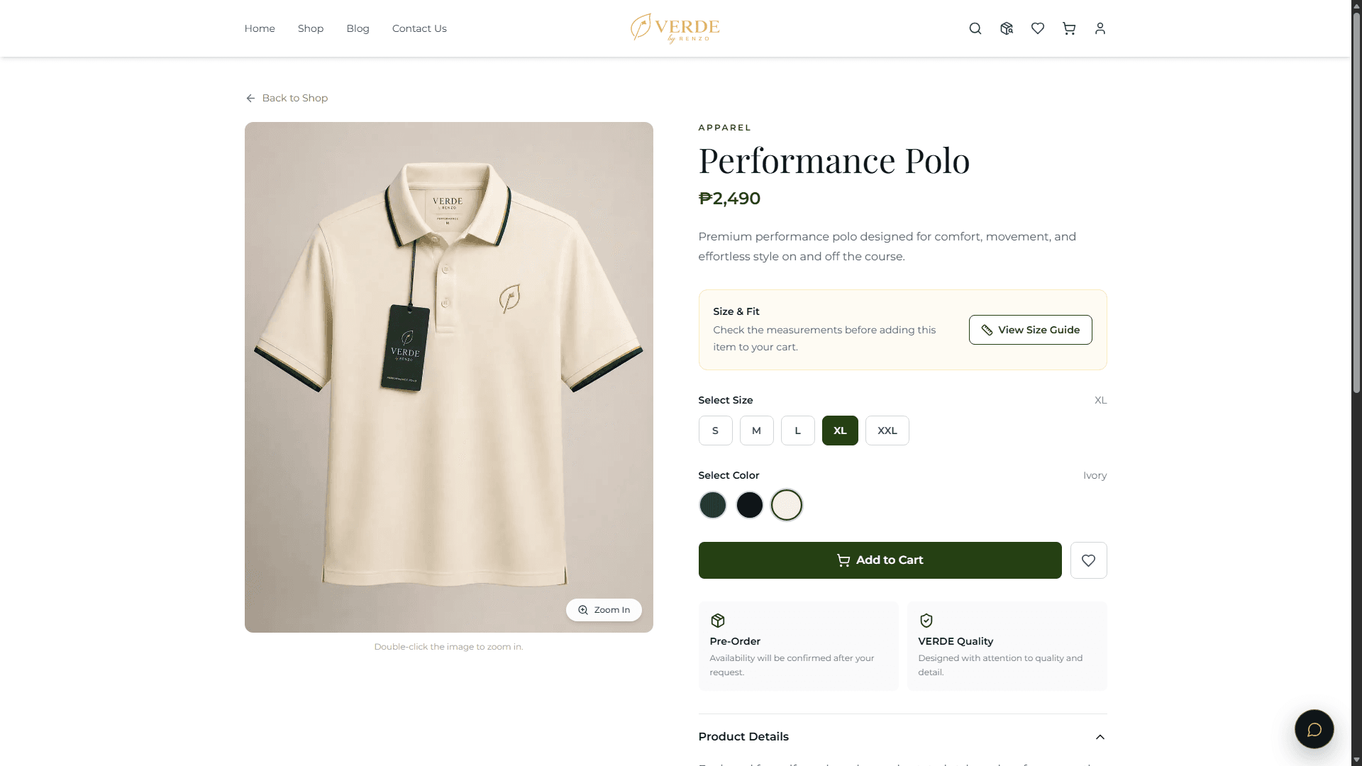This screenshot has width=1362, height=766.
Task: Open the shopping cart icon
Action: (1069, 28)
